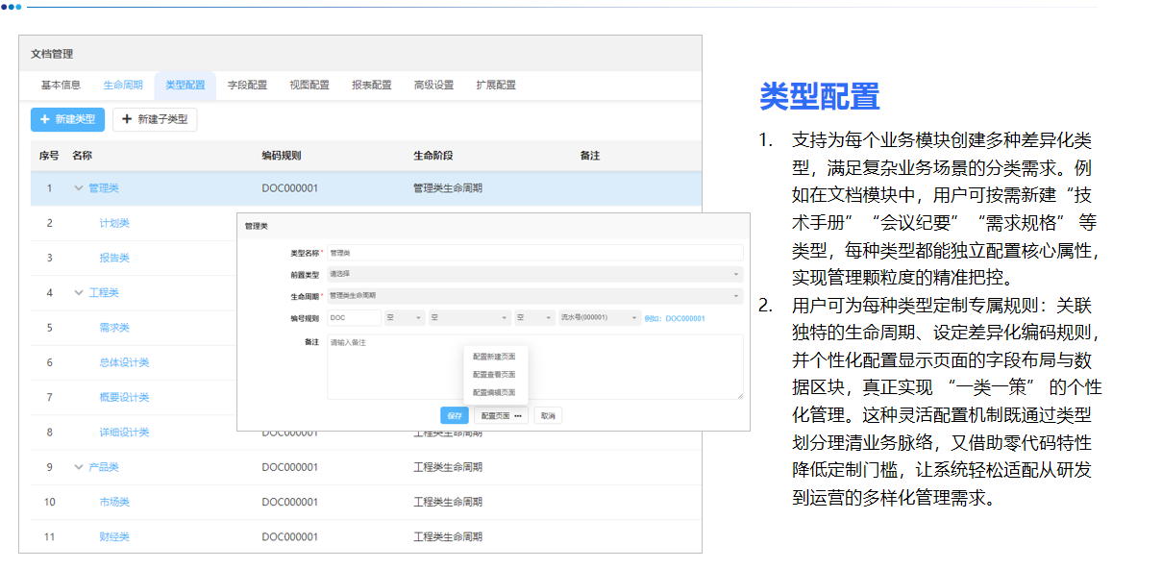Open the 生命周期 dropdown
This screenshot has width=1162, height=569.
pyautogui.click(x=735, y=293)
